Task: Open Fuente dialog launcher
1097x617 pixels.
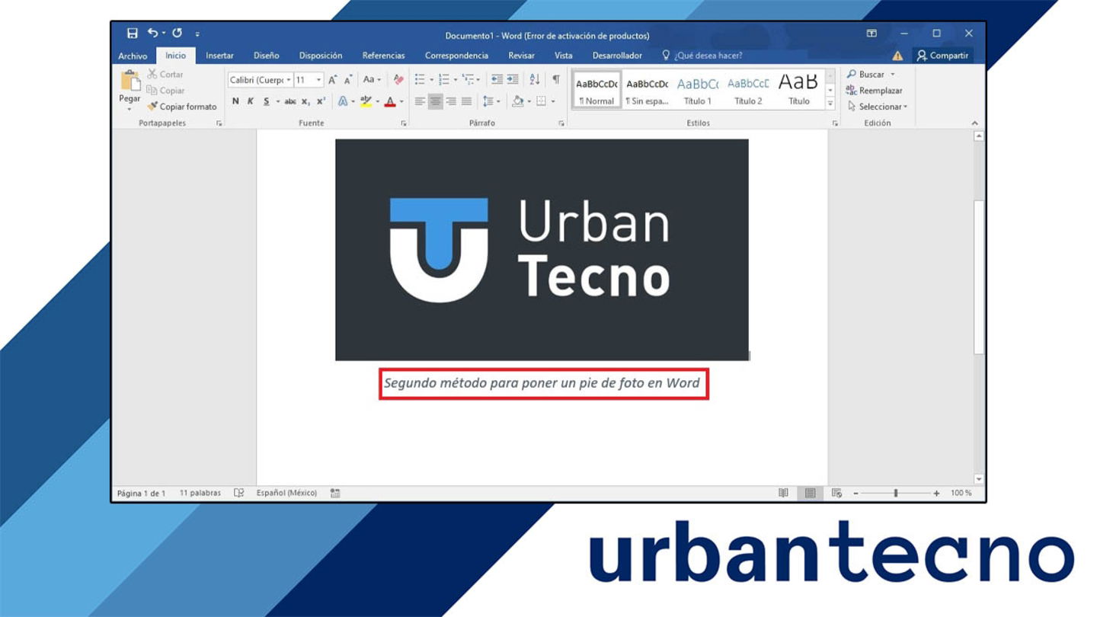Action: pos(404,123)
